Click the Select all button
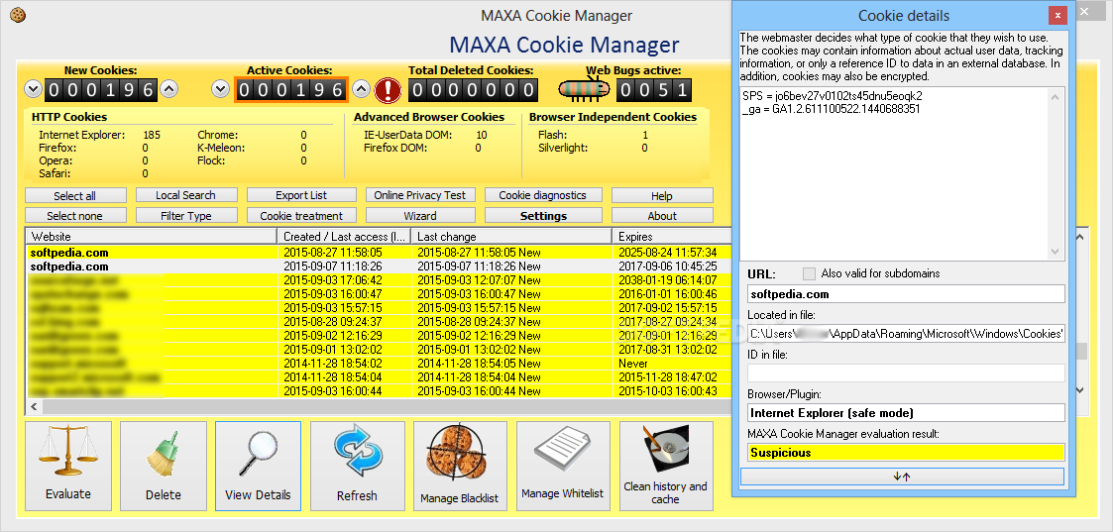This screenshot has width=1113, height=532. click(75, 196)
